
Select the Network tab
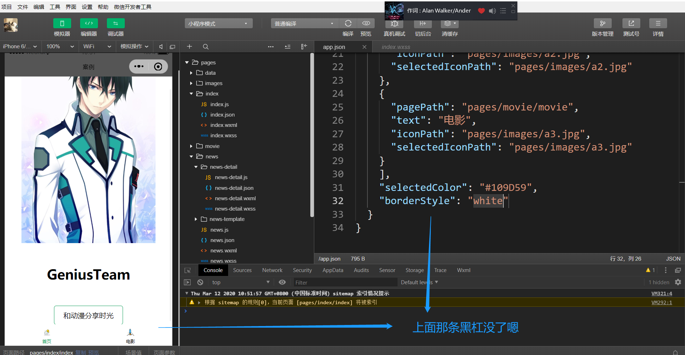[x=272, y=270]
